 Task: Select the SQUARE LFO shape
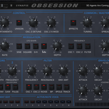28,46
